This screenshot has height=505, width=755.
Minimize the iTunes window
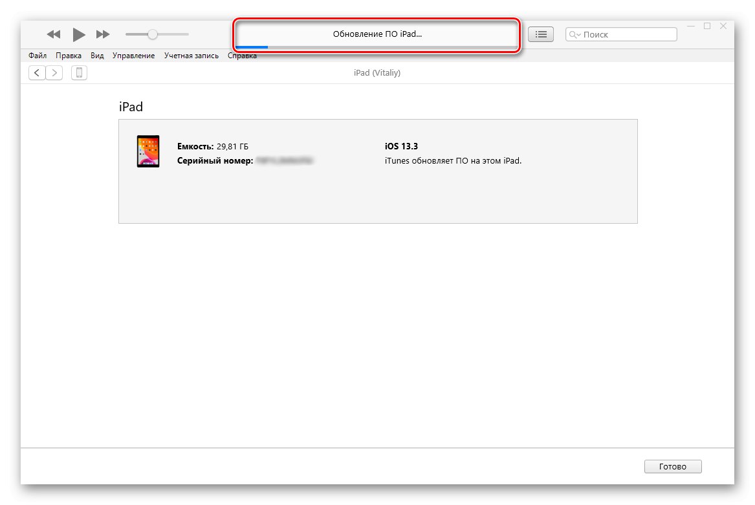[691, 26]
